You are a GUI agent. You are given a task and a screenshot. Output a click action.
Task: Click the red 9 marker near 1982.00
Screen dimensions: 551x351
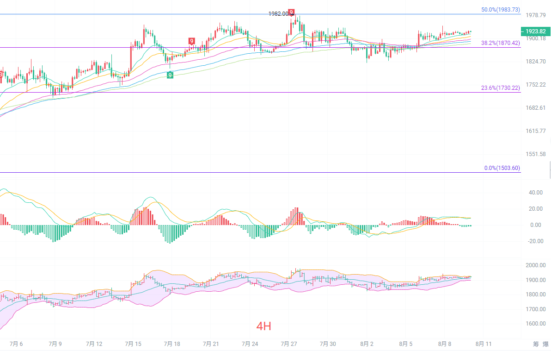[291, 13]
